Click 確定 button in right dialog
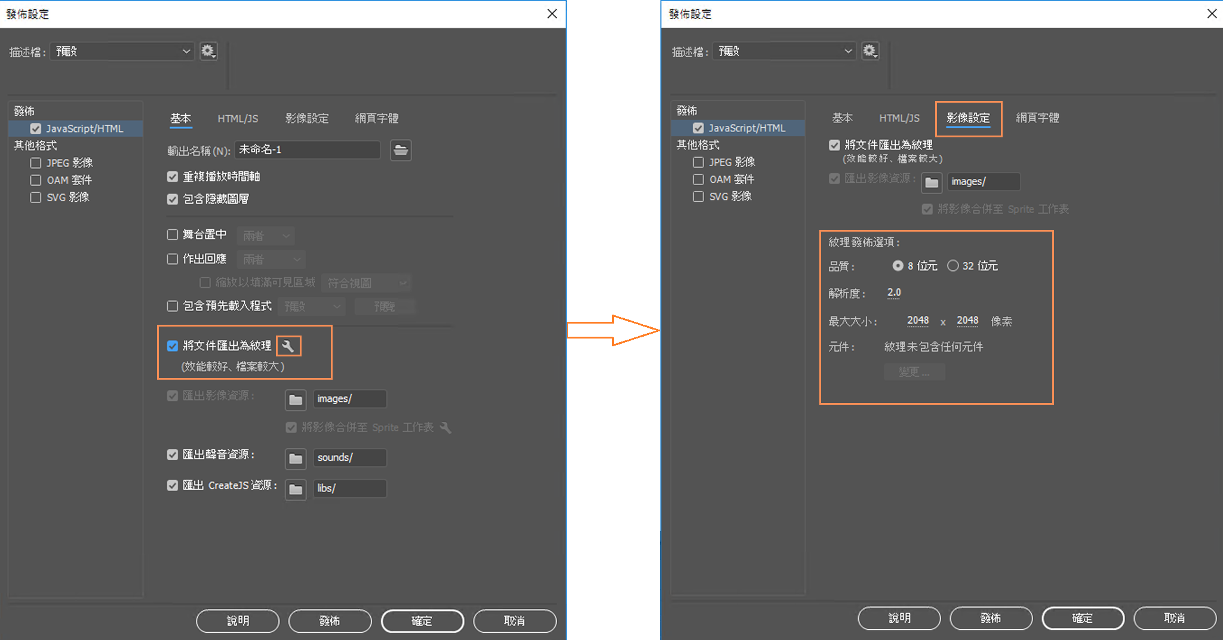Image resolution: width=1223 pixels, height=640 pixels. [x=1083, y=618]
